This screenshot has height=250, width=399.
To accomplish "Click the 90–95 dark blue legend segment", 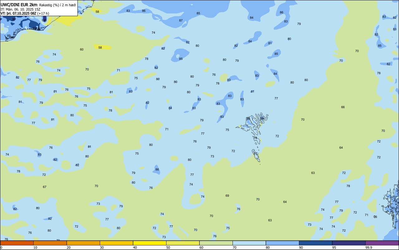I will (x=315, y=243).
